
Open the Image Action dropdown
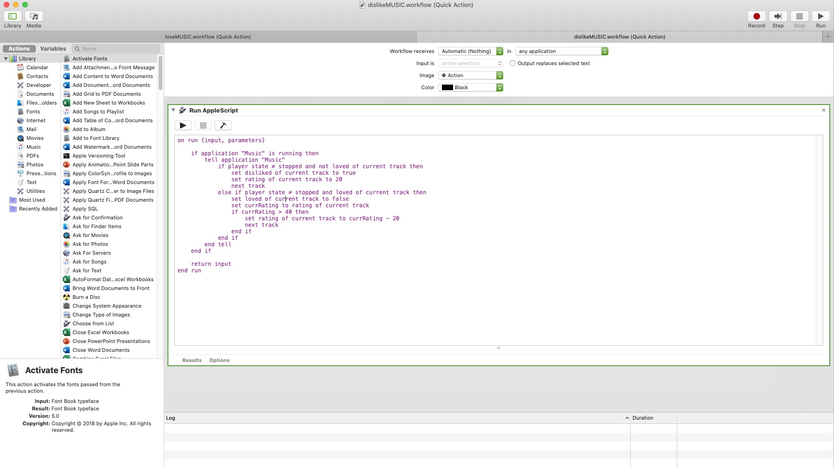(471, 75)
